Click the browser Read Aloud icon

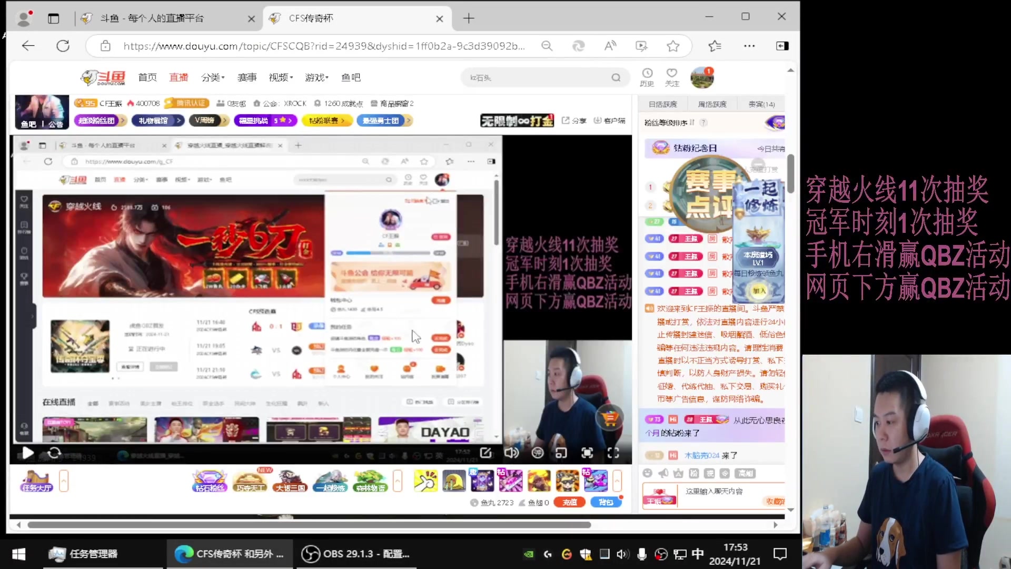pos(610,46)
